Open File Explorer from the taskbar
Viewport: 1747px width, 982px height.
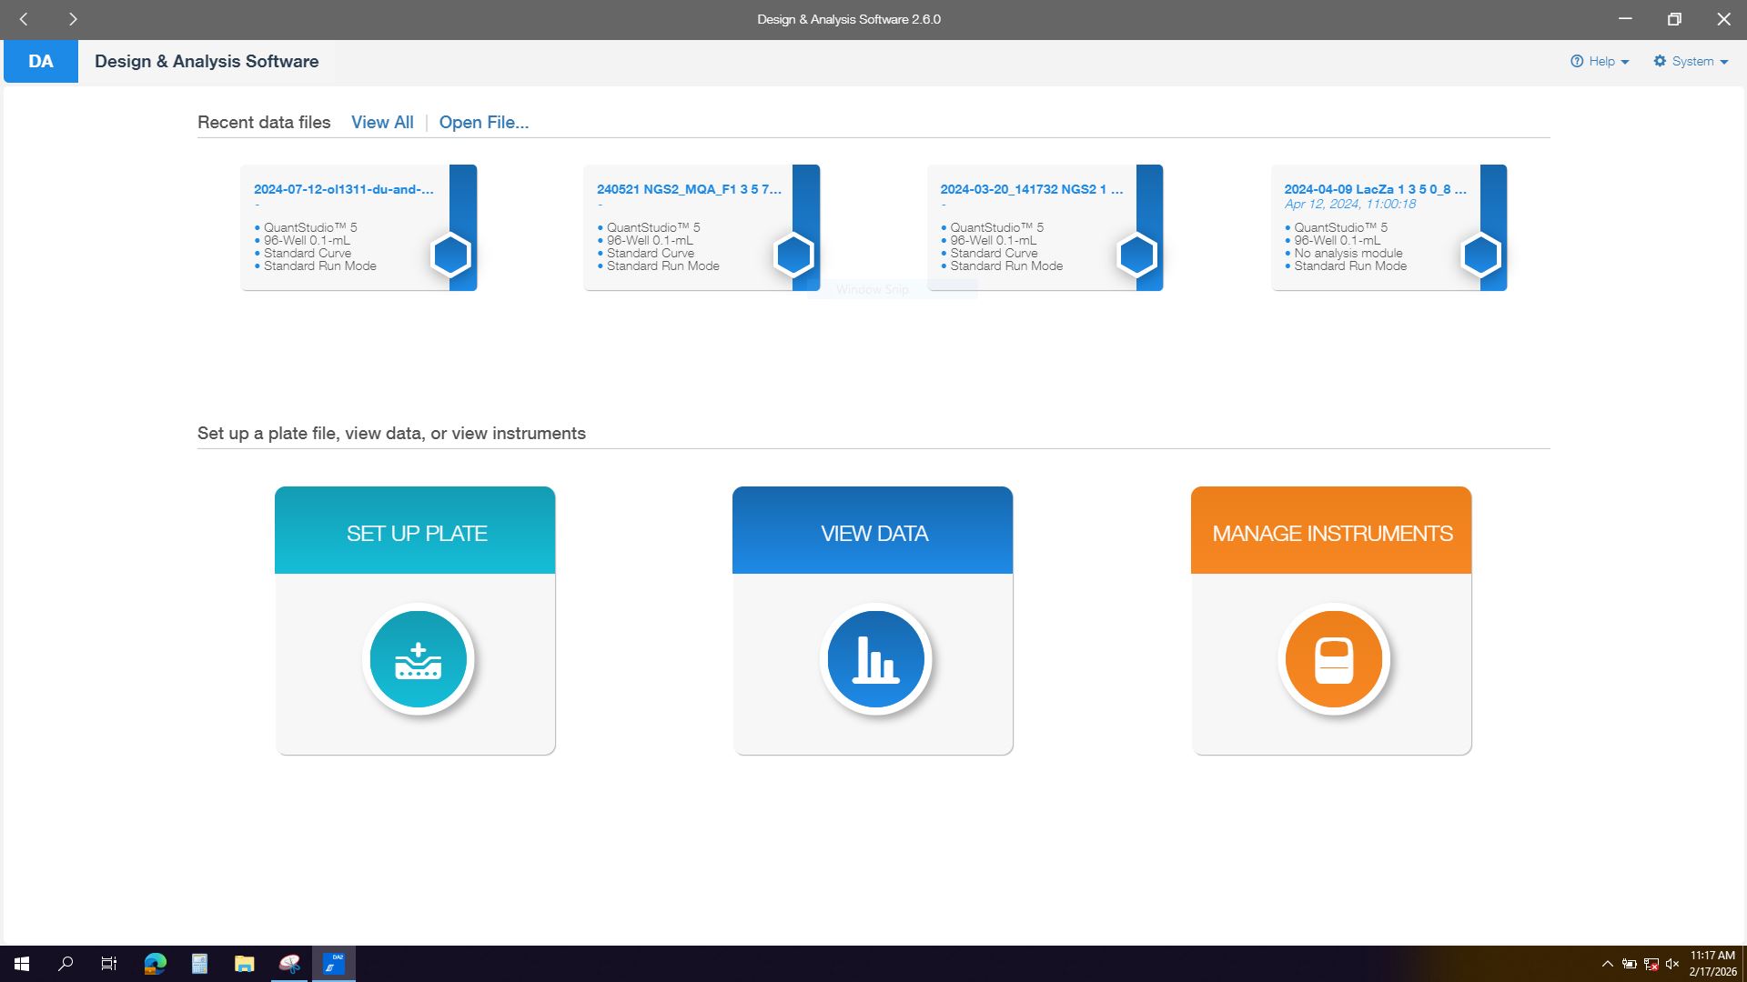pos(244,964)
